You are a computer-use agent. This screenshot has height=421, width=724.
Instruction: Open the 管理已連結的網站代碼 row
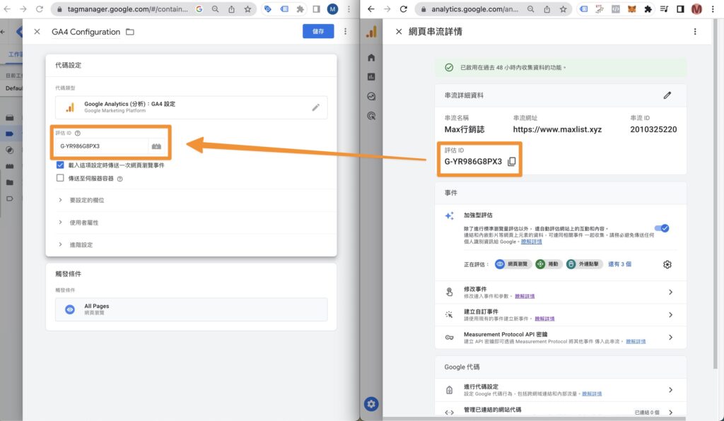pos(561,411)
